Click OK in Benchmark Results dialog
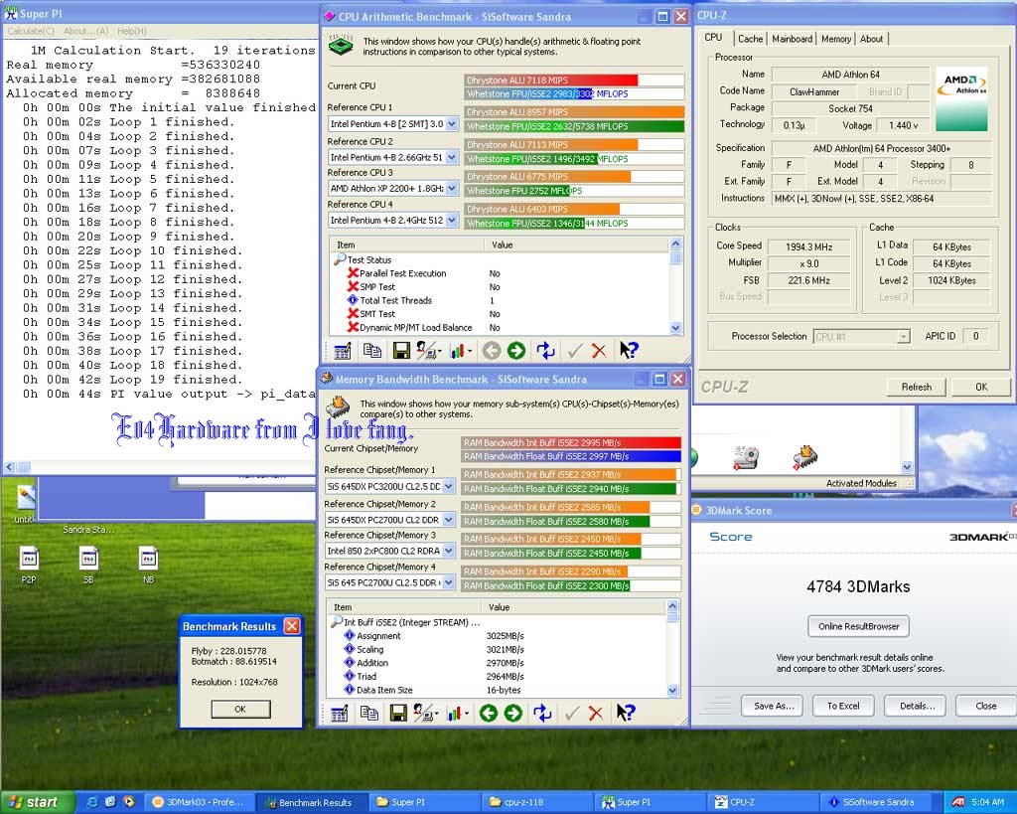This screenshot has width=1017, height=814. pyautogui.click(x=240, y=709)
